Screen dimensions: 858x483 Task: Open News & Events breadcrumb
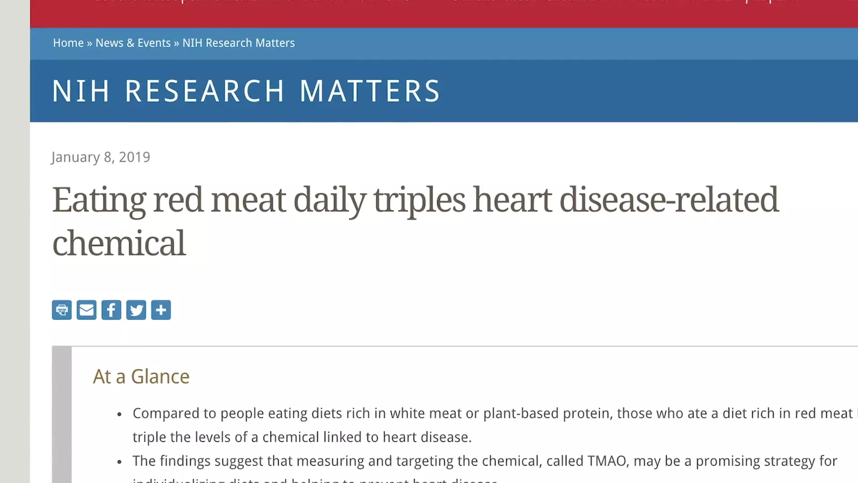(x=133, y=43)
